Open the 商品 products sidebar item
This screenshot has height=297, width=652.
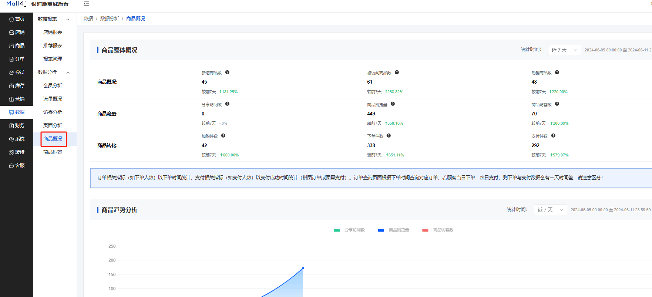click(17, 45)
